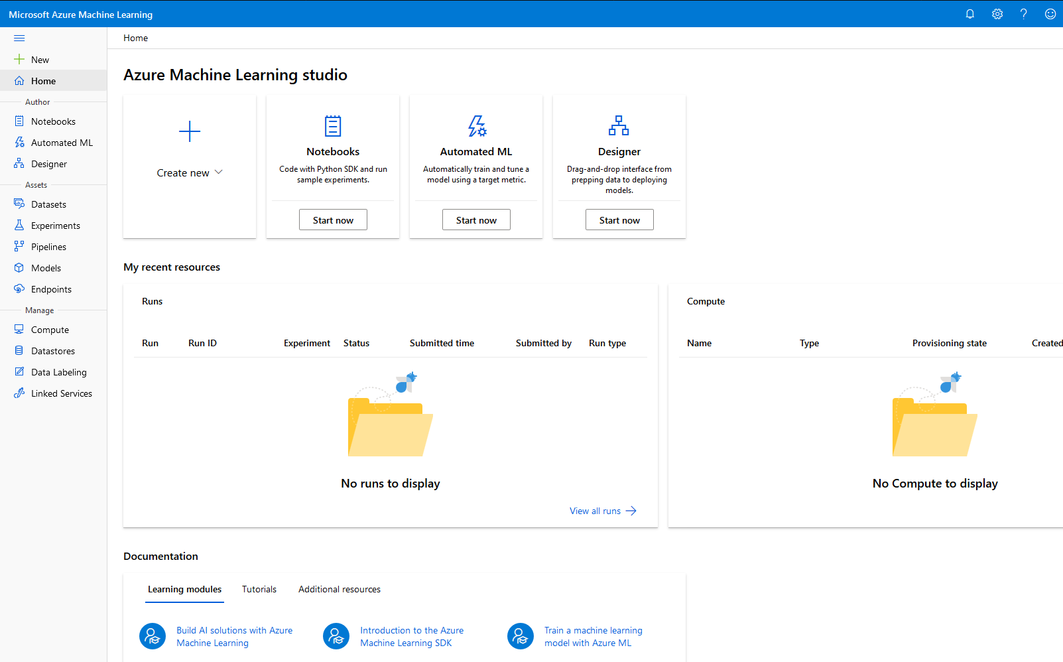
Task: Click the Endpoints icon in sidebar
Action: point(19,289)
